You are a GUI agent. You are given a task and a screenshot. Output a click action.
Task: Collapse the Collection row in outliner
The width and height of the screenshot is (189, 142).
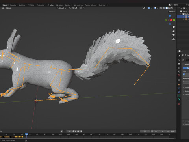point(181,14)
